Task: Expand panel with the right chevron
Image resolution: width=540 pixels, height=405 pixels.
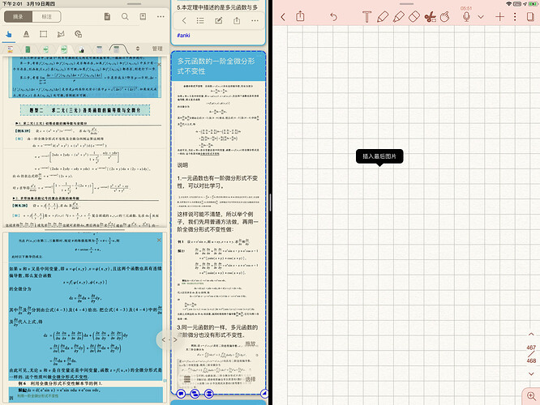Action: tap(175, 340)
